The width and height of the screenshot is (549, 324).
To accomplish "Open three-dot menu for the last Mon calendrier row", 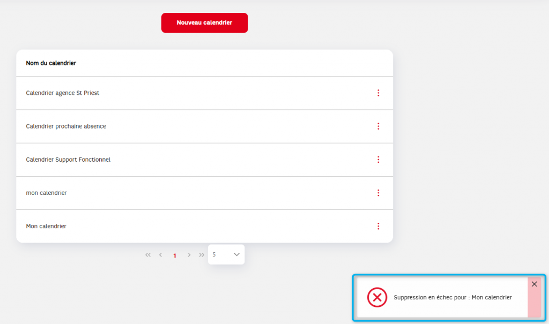I will (x=378, y=226).
